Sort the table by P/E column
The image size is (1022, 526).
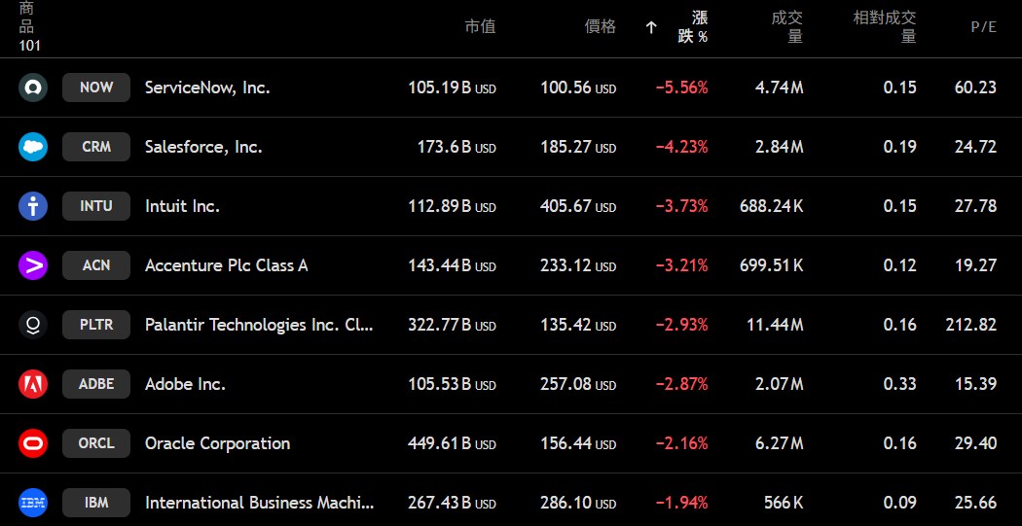pyautogui.click(x=983, y=27)
